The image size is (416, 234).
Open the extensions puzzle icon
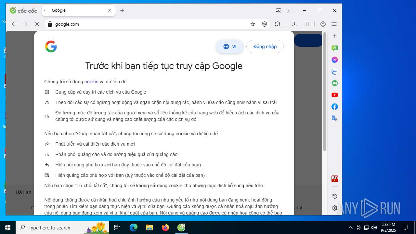tap(278, 24)
